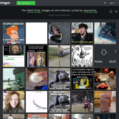119x119 pixels.
Task: Click the sign in link
Action: click(112, 3)
